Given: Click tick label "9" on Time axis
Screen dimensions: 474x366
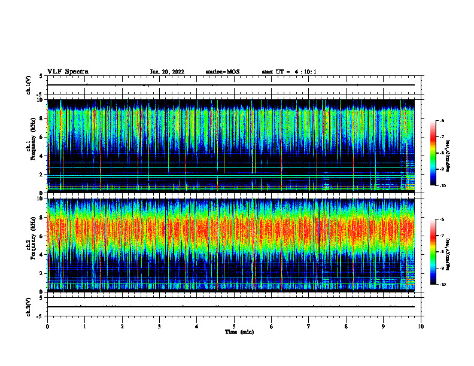Looking at the screenshot, I should [x=383, y=327].
